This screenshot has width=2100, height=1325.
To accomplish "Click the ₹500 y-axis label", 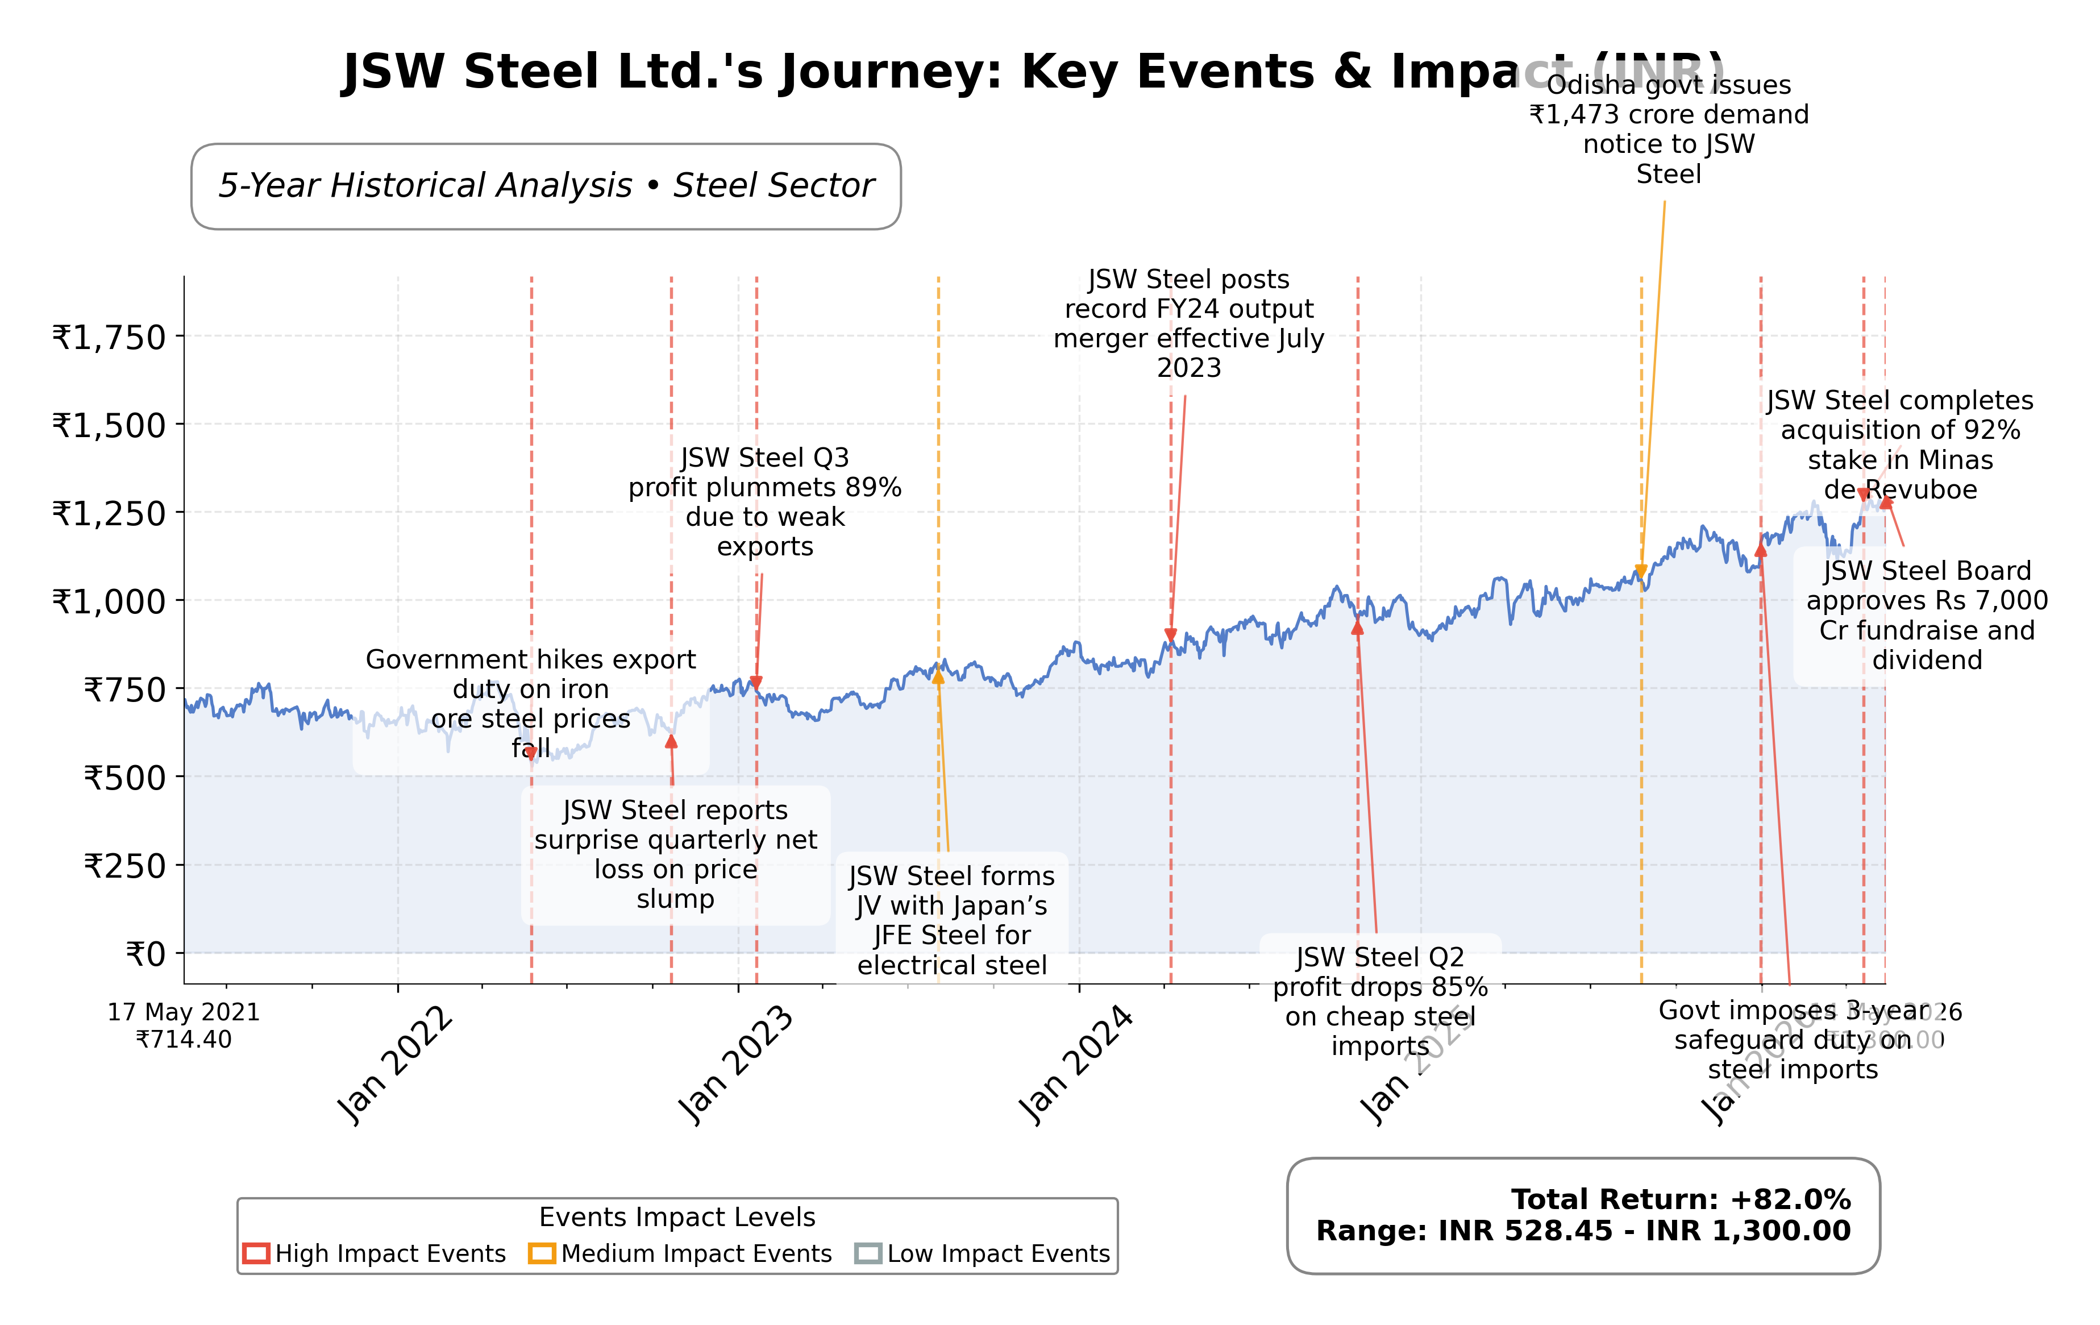I will click(x=124, y=777).
